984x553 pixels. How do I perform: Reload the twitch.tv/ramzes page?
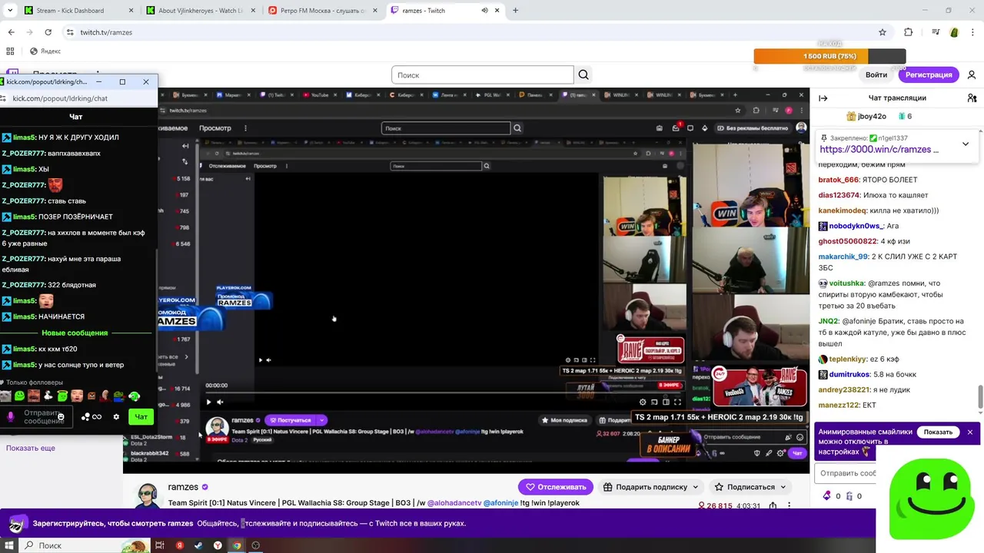coord(48,32)
